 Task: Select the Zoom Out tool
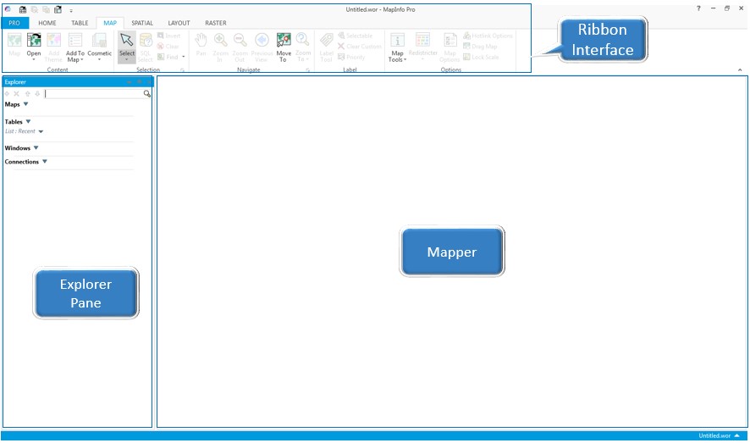(x=240, y=47)
